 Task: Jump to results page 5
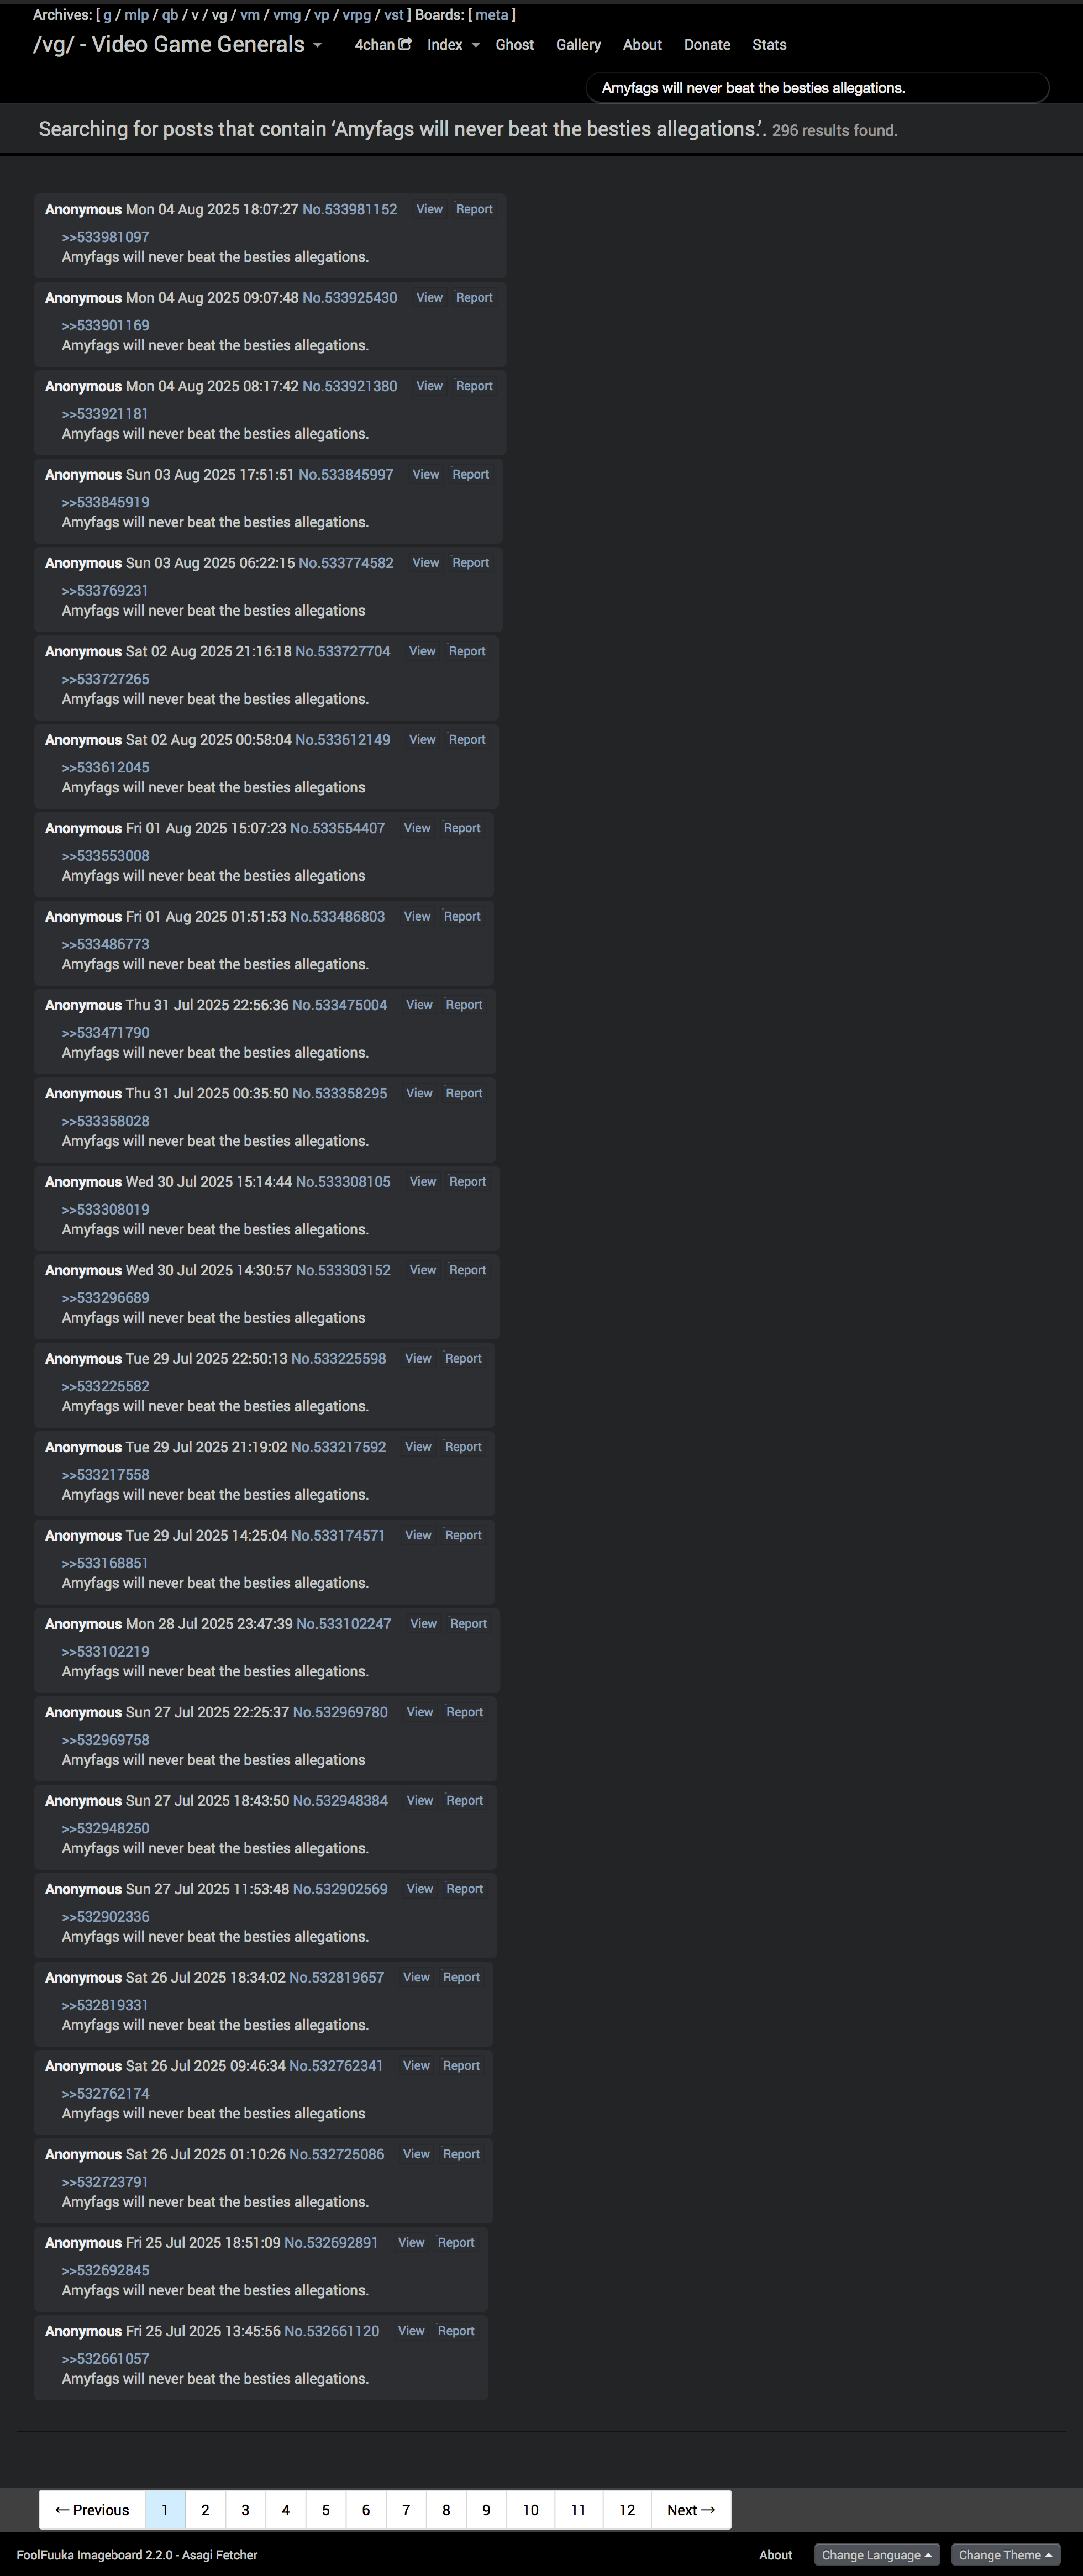coord(325,2510)
